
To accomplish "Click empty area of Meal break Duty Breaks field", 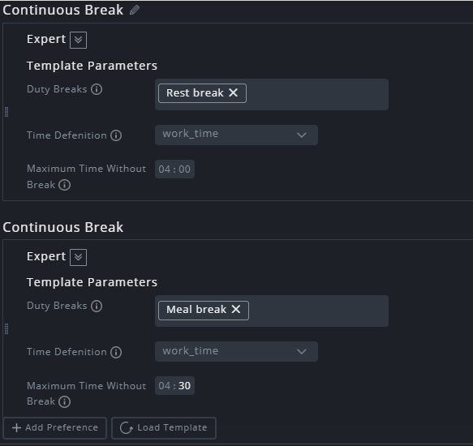I will click(x=318, y=311).
